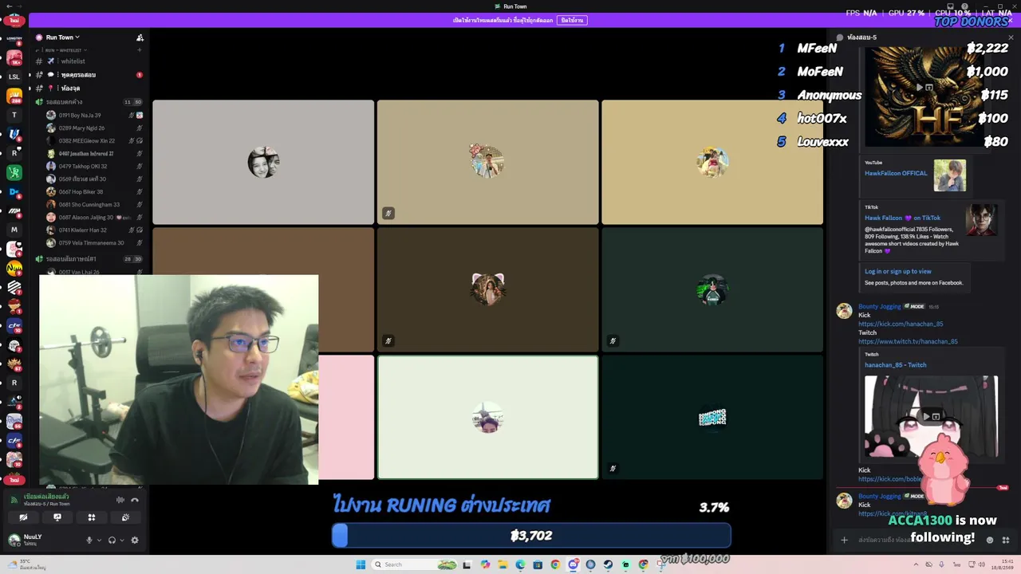Image resolution: width=1021 pixels, height=574 pixels.
Task: Open the Hawk Fallcon on TikTok link
Action: (x=902, y=218)
